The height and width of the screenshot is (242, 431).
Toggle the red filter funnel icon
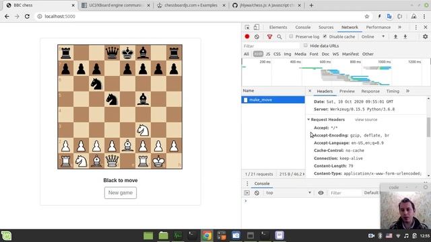[269, 36]
